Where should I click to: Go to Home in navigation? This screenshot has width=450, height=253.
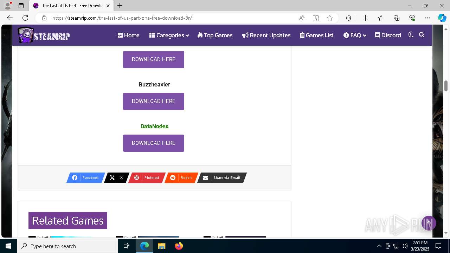[x=128, y=35]
